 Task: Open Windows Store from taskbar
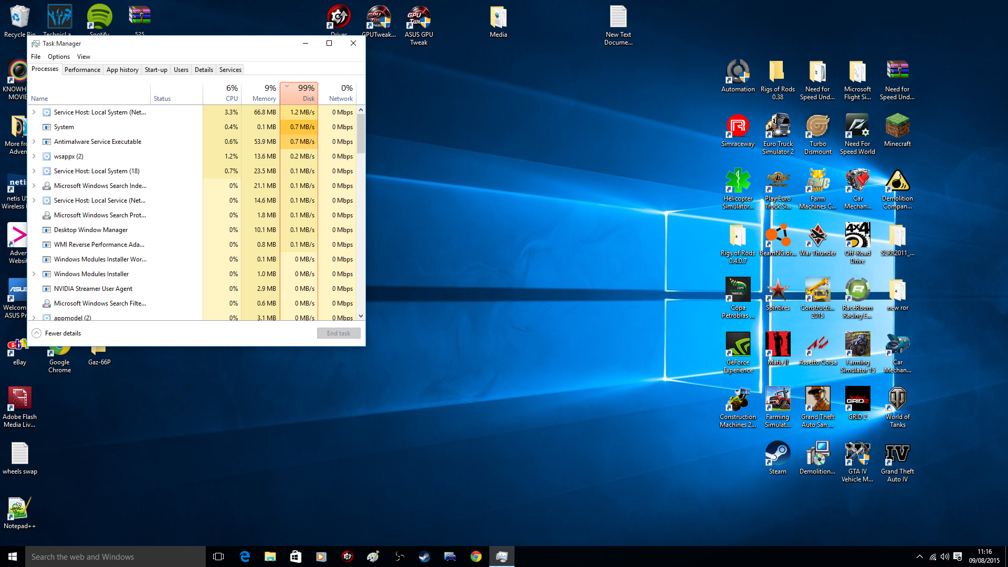[x=296, y=556]
